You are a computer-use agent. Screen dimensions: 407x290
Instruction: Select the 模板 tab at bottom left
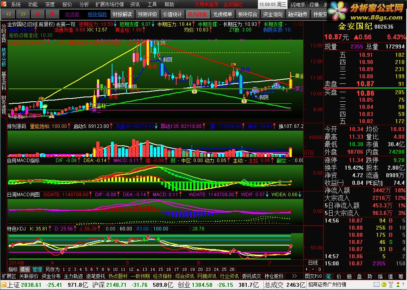click(x=25, y=269)
